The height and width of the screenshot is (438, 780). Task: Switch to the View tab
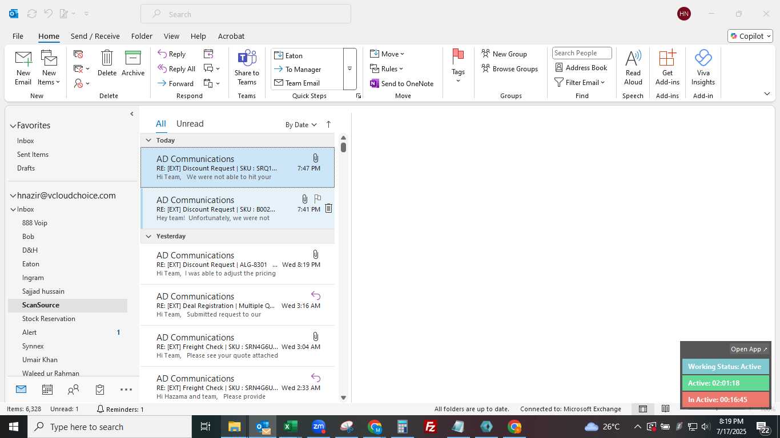pos(171,36)
